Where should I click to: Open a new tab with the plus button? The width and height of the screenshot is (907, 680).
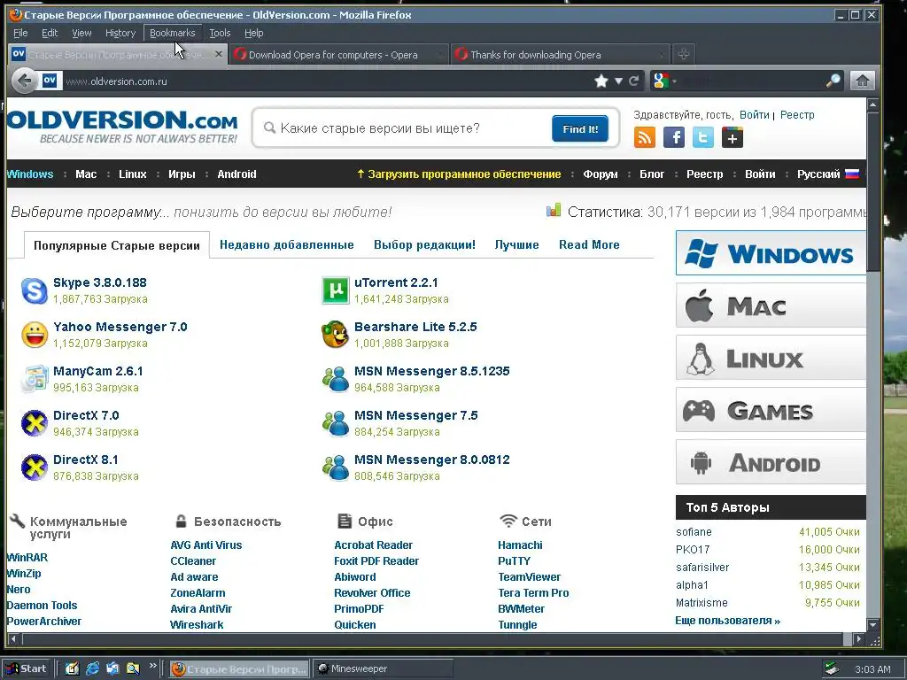click(683, 54)
